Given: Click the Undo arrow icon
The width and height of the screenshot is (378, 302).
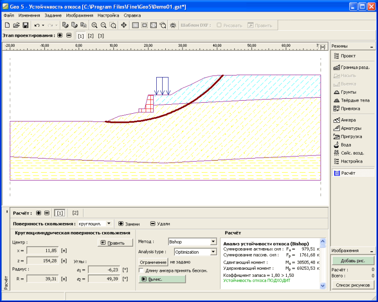Looking at the screenshot, I should click(37, 25).
